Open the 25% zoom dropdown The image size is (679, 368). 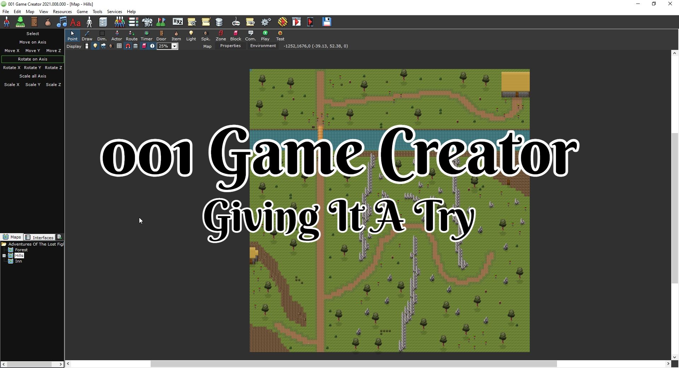[x=174, y=46]
